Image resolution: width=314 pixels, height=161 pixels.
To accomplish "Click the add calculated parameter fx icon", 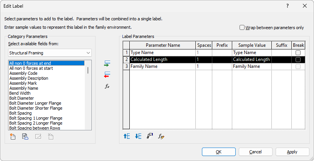I will click(107, 86).
